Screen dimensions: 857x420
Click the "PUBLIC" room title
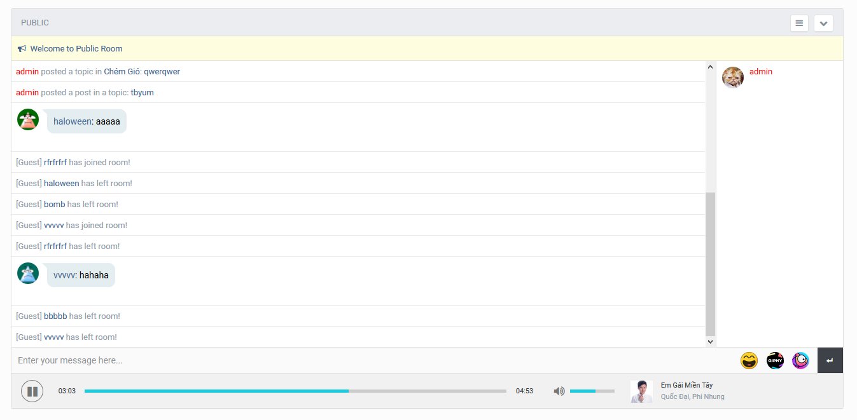click(x=35, y=23)
